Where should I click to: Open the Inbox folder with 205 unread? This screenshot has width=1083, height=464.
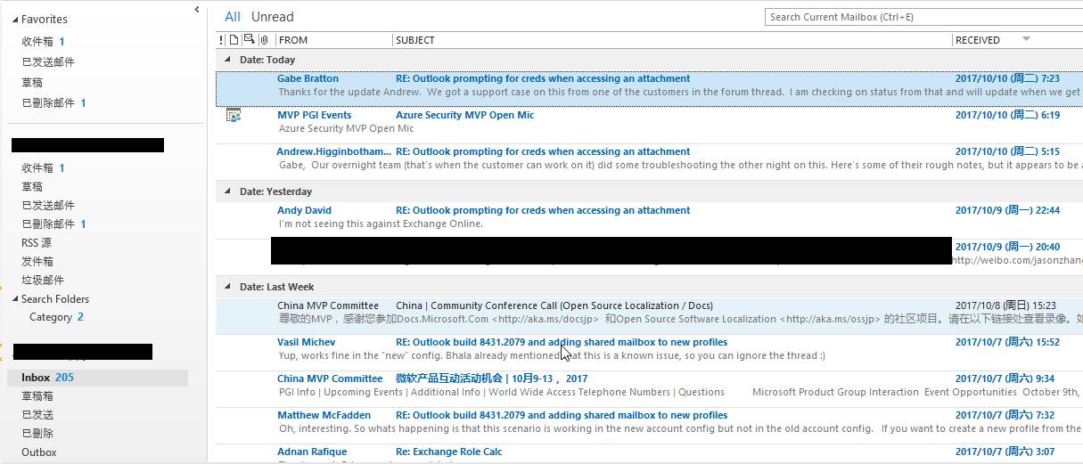pyautogui.click(x=47, y=378)
